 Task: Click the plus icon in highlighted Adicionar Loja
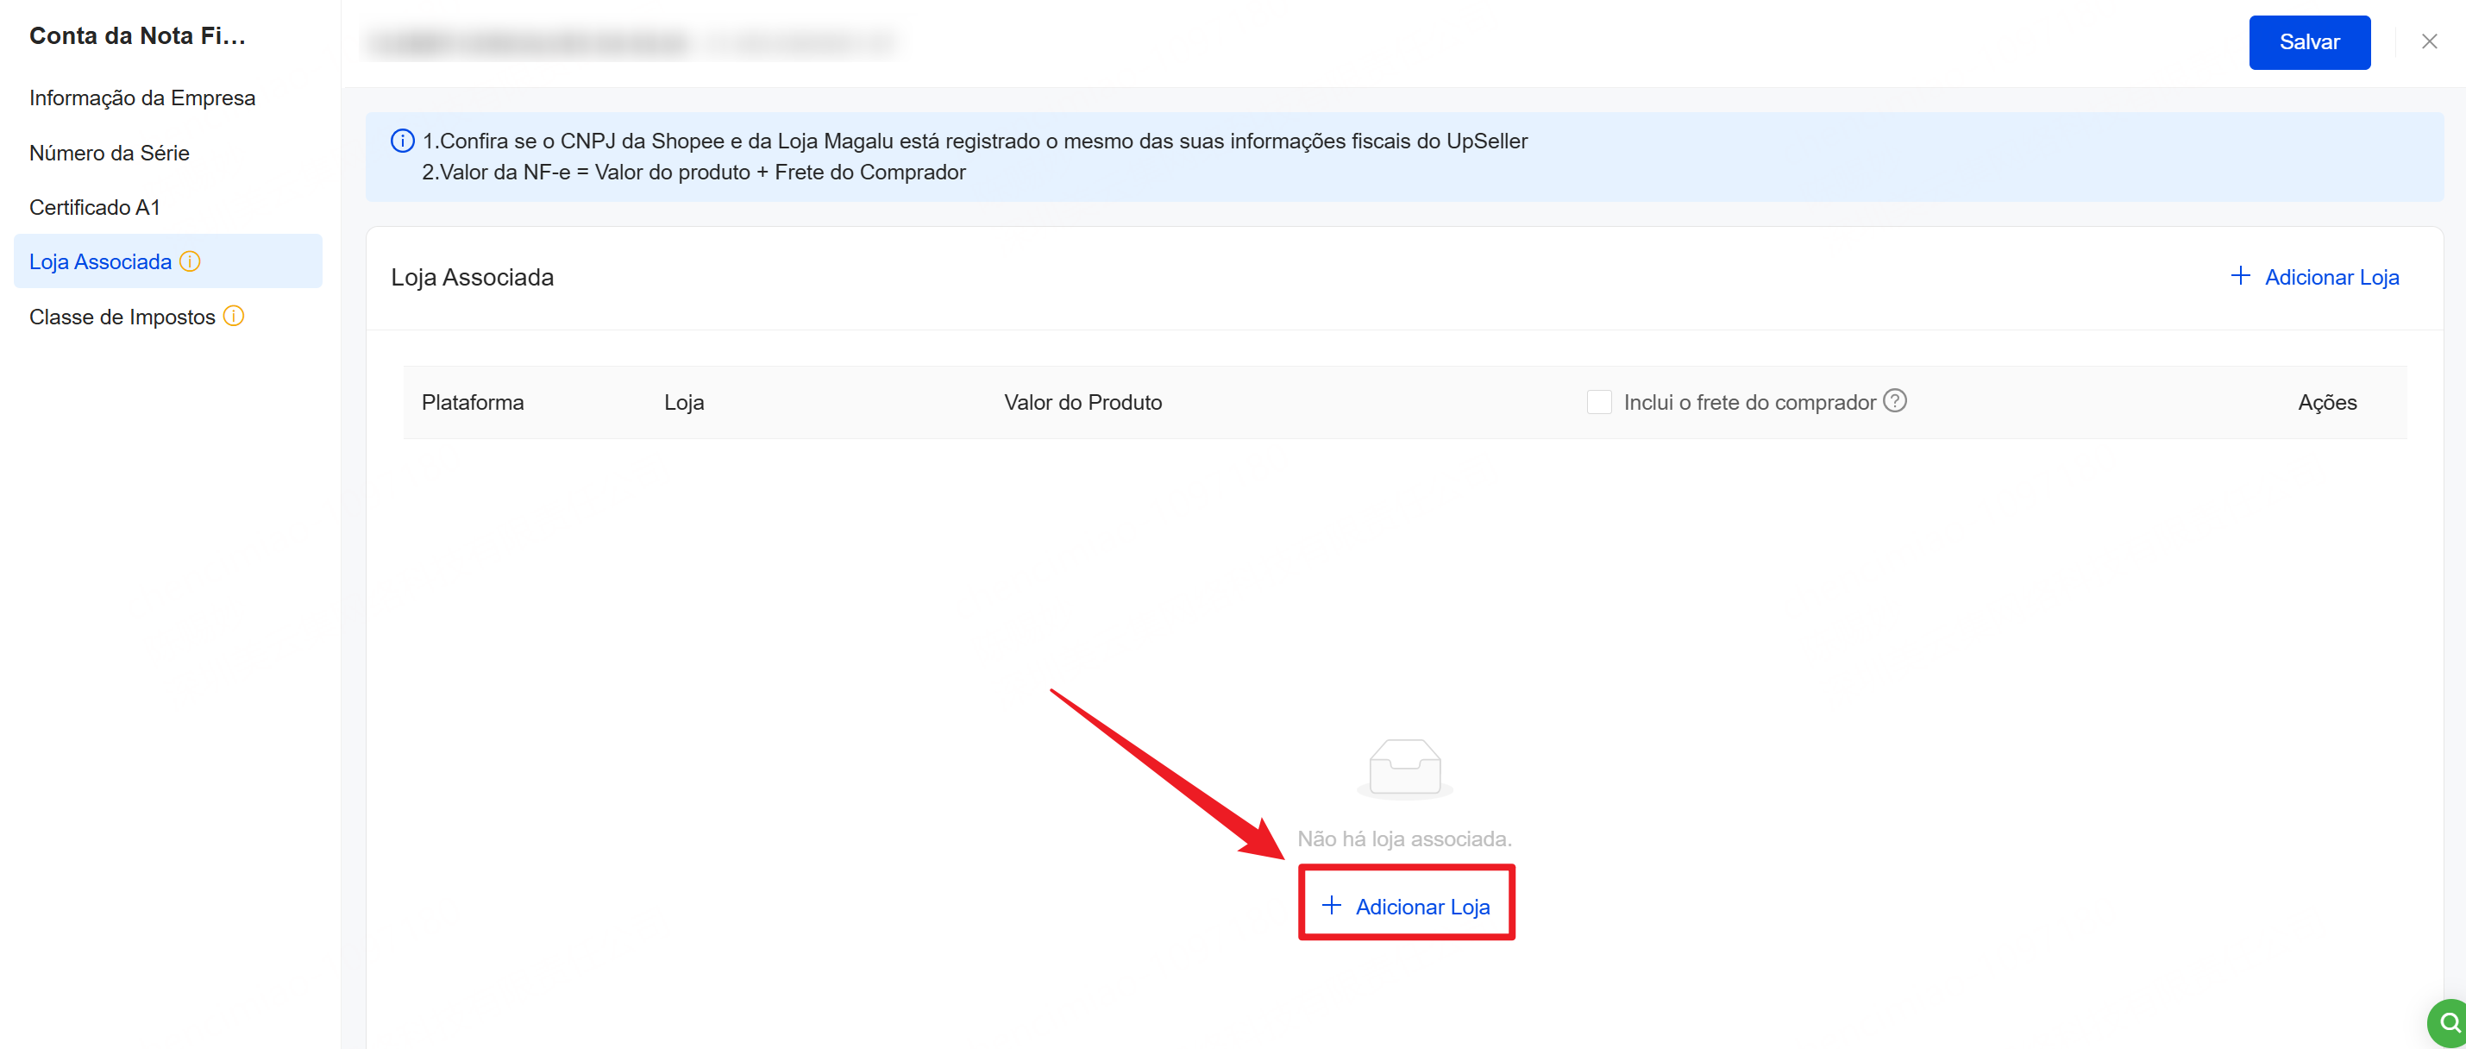(x=1332, y=906)
